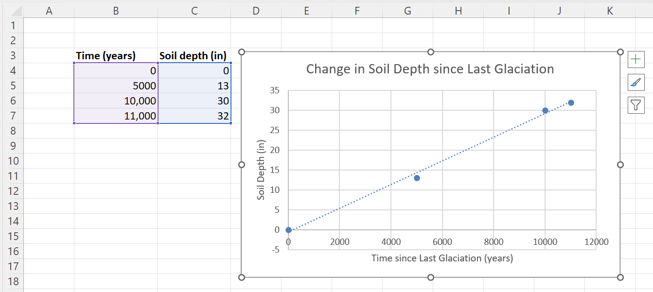Select the row 5 header
This screenshot has width=653, height=292.
(12, 86)
